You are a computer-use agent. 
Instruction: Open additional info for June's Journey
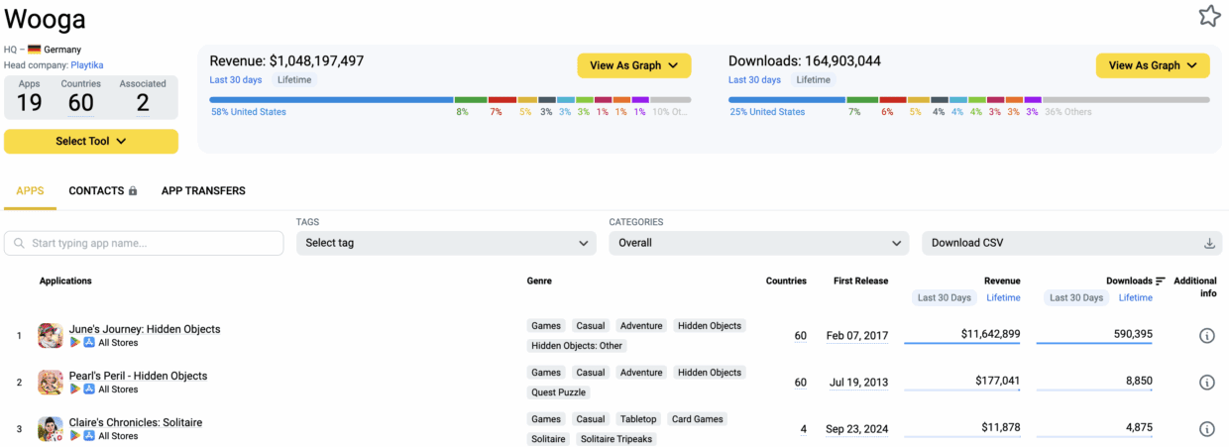coord(1207,336)
